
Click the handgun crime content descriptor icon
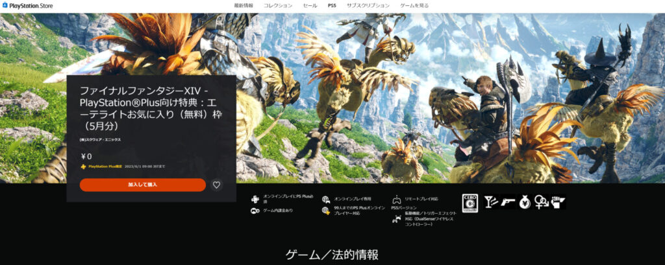508,202
